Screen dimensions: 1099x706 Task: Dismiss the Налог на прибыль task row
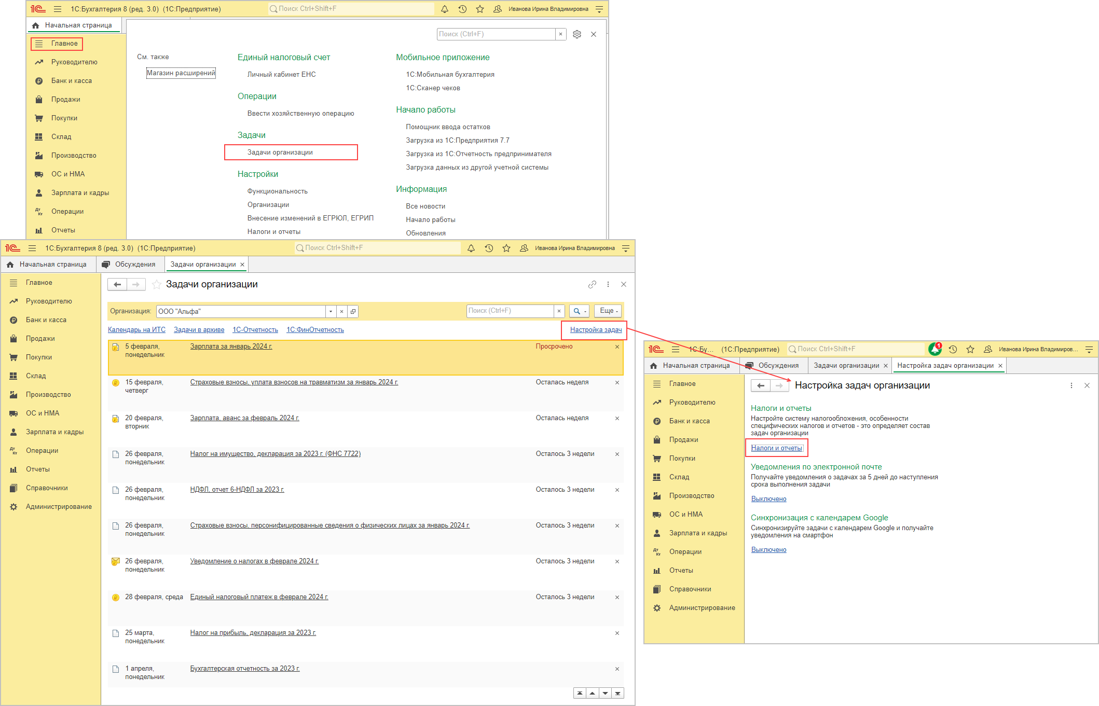pos(617,633)
